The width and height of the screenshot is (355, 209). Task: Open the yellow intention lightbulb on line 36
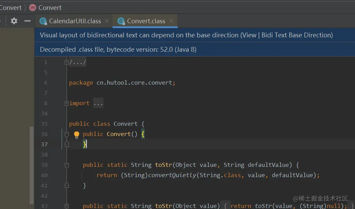coord(77,135)
